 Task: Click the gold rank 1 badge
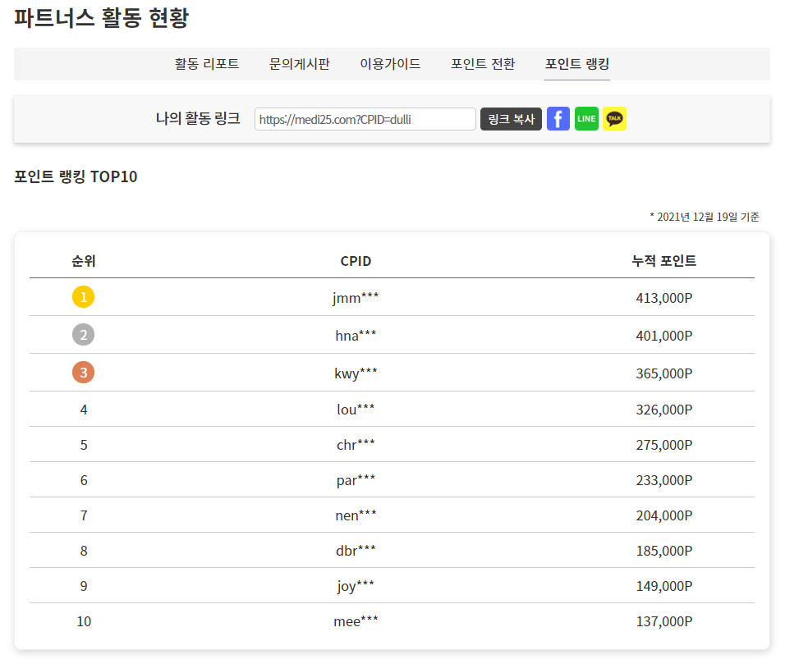tap(83, 297)
